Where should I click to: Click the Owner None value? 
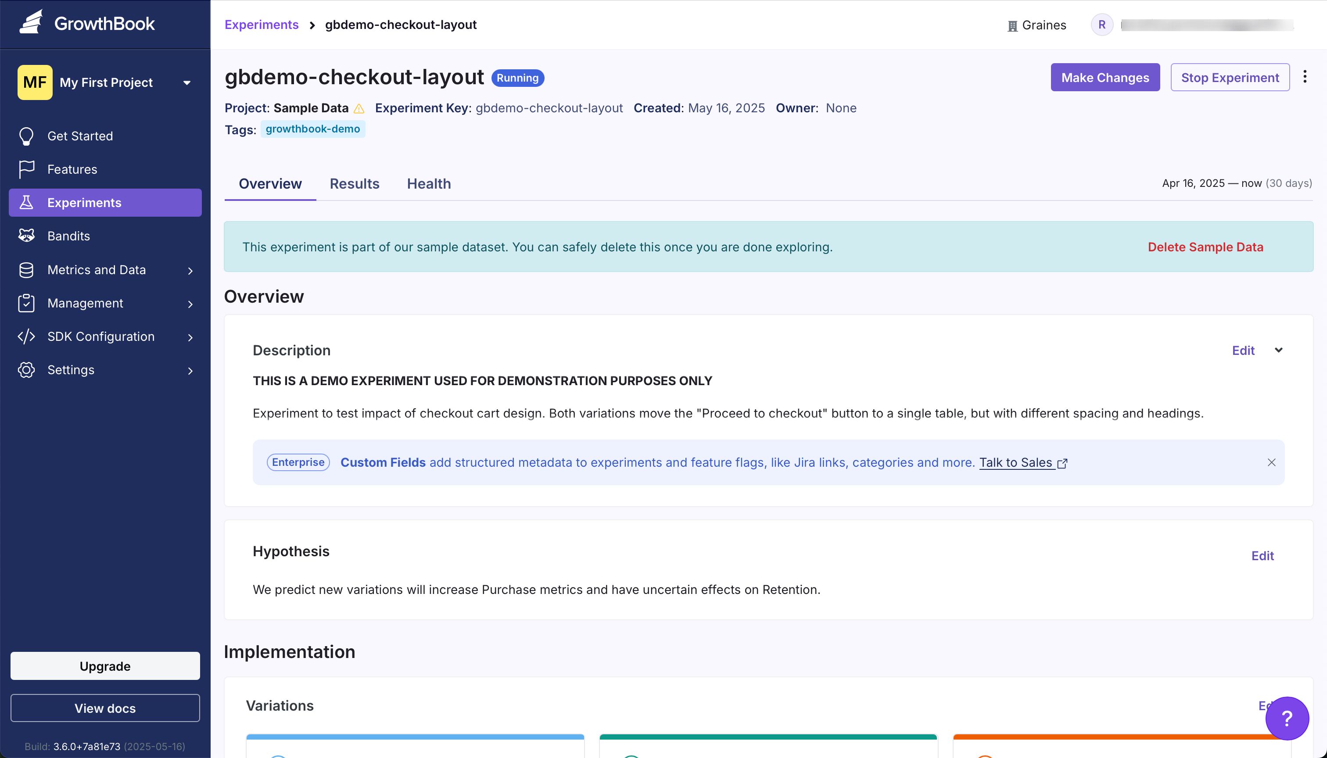coord(841,108)
